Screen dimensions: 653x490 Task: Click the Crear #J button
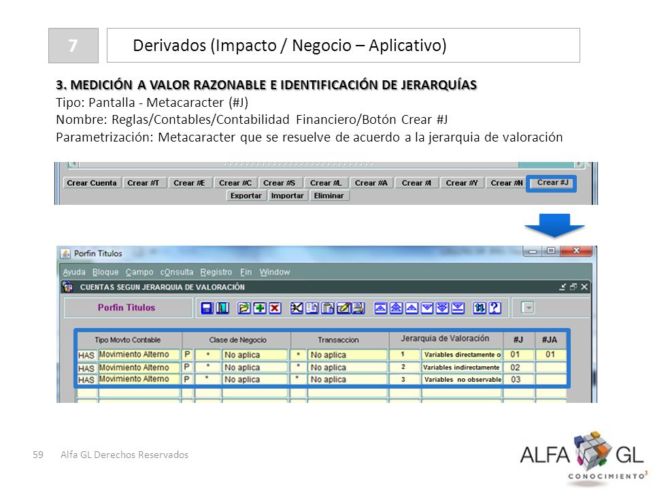point(552,183)
